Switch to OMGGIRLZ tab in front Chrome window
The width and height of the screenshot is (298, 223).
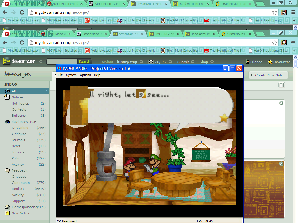tap(164, 34)
